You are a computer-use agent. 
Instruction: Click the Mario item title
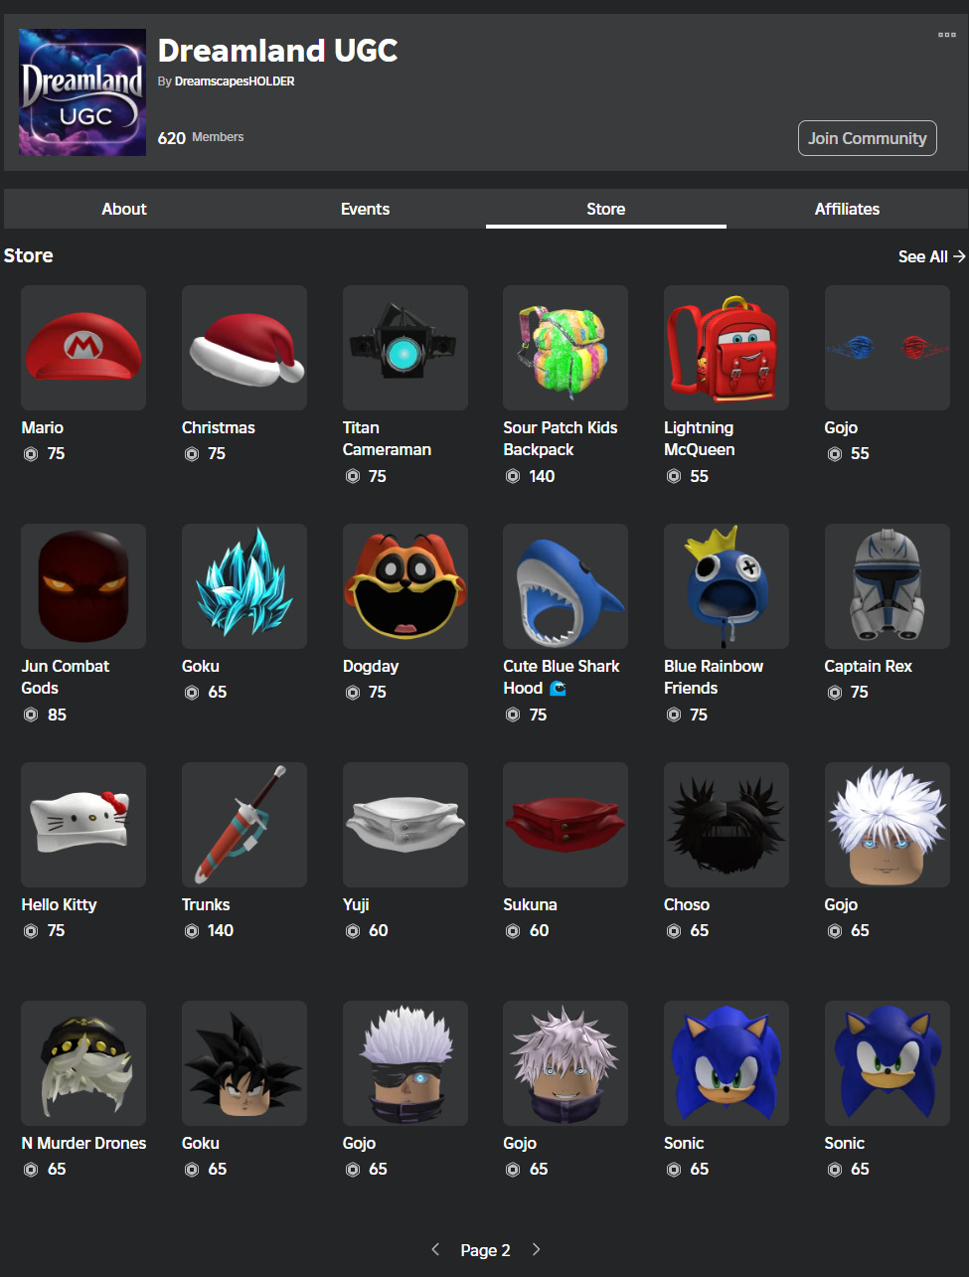click(x=43, y=427)
